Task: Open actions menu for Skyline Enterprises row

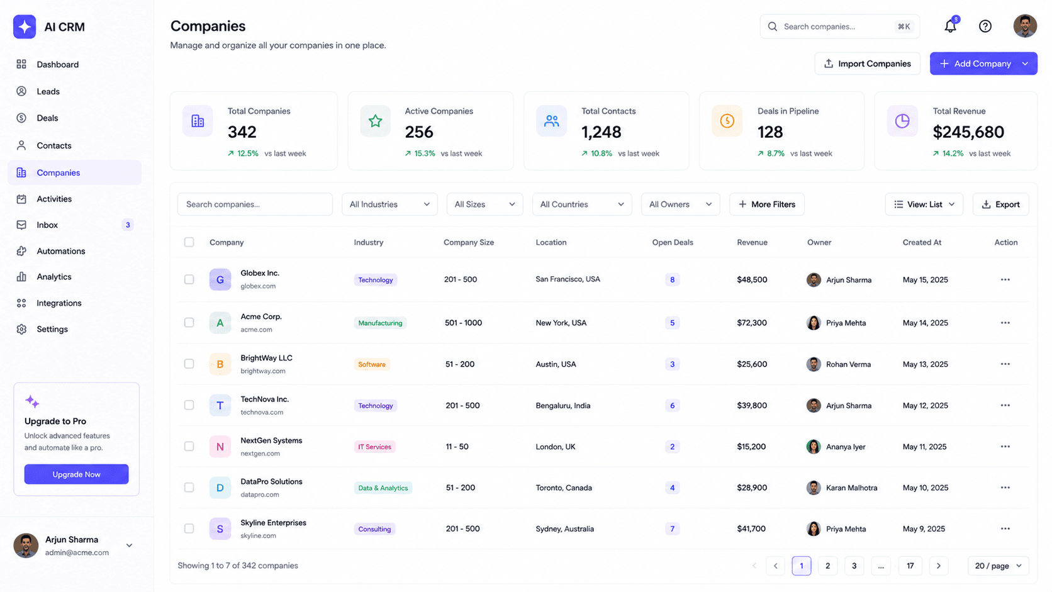Action: pos(1005,528)
